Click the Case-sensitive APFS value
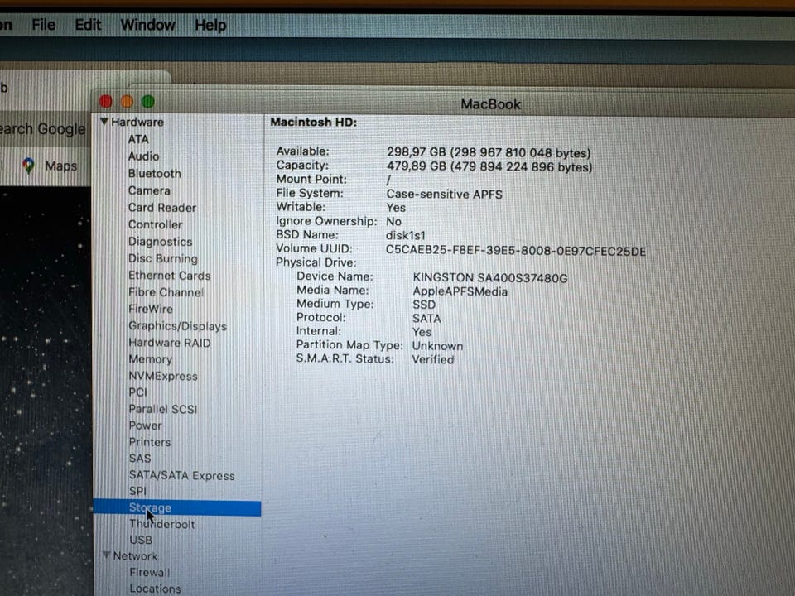 click(444, 194)
